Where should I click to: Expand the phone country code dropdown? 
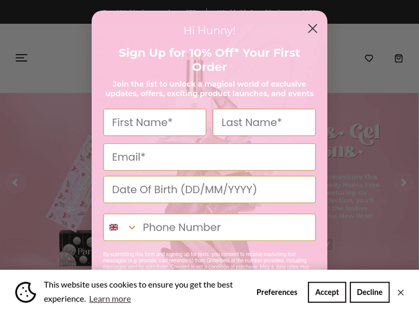pos(122,227)
